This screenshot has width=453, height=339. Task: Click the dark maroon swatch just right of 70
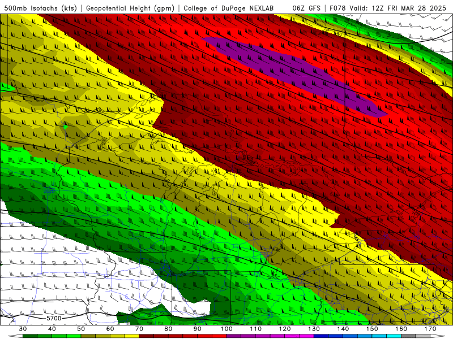pos(147,336)
